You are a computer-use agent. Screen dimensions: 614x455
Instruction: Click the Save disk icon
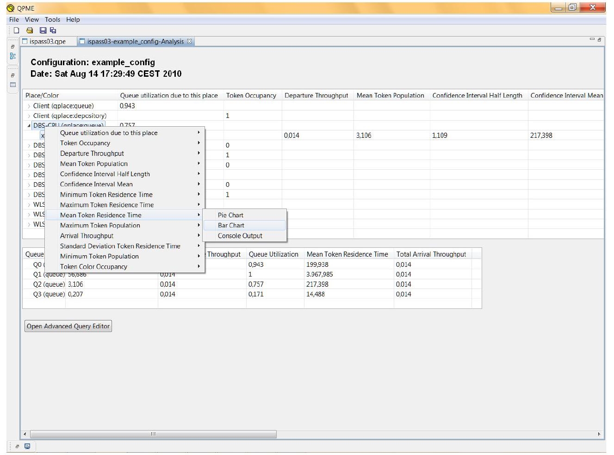point(43,31)
